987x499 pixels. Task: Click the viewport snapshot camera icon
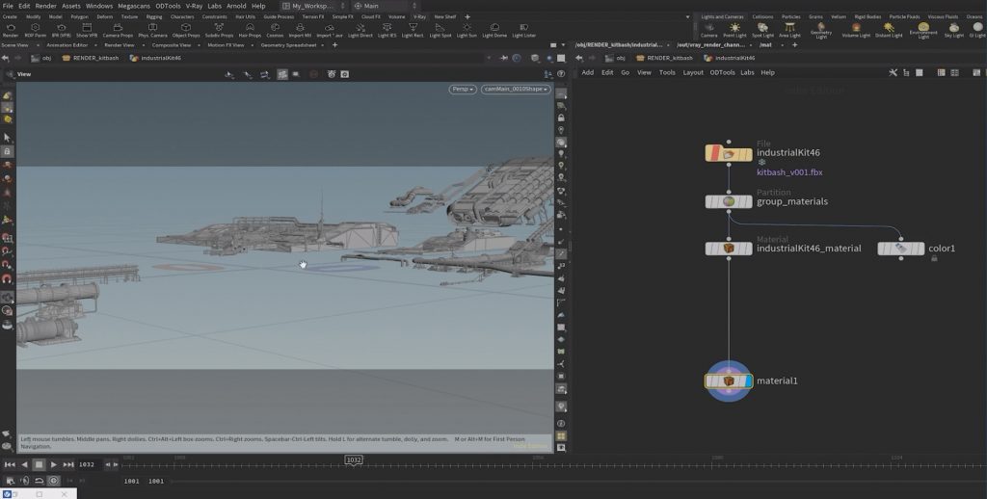tap(345, 74)
